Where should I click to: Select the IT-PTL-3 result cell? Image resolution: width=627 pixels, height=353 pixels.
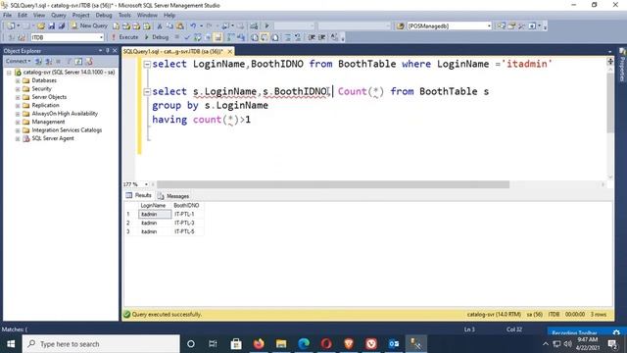click(187, 223)
